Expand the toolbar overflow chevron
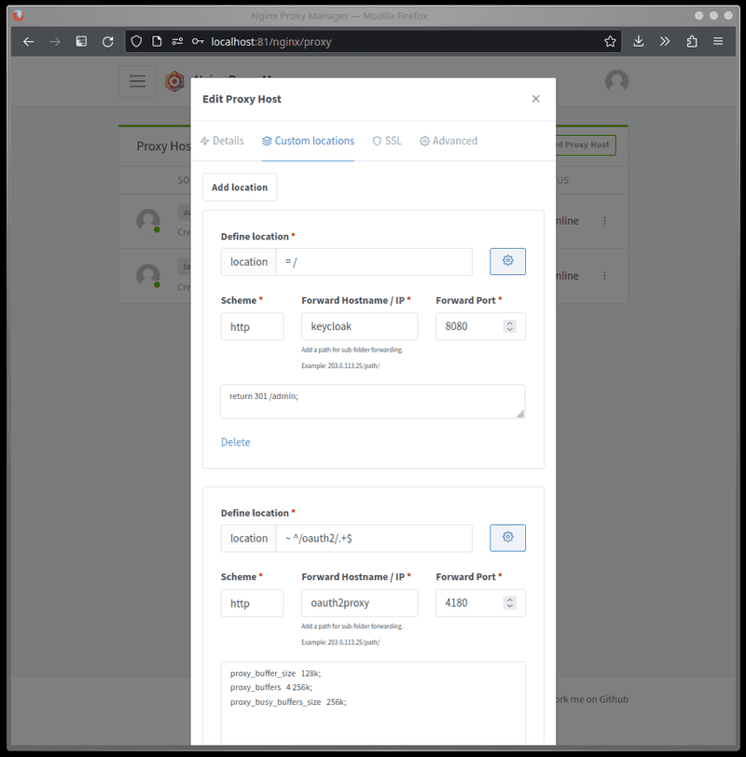 pyautogui.click(x=665, y=42)
